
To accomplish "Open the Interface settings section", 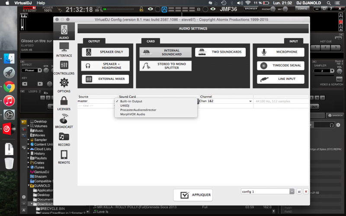I will (x=64, y=49).
